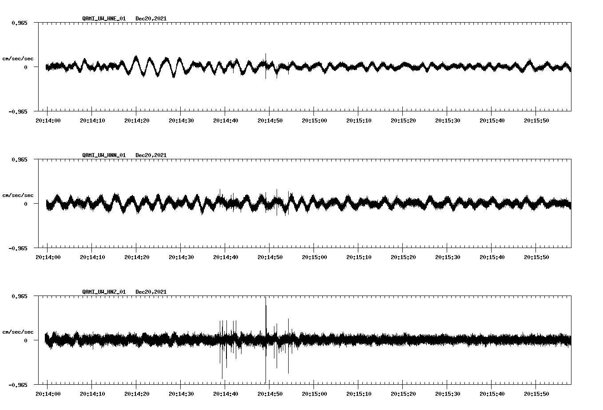Select the 20:15:00 time label under HNN plot
Screen dimensions: 603x410
pos(314,257)
